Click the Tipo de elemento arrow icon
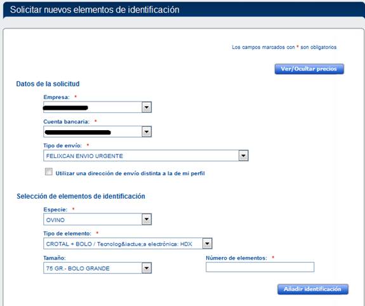 [x=207, y=244]
